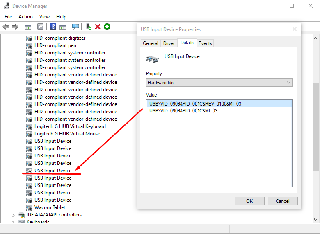Click the device list vertical scrollbar
The height and width of the screenshot is (234, 320).
pos(315,127)
